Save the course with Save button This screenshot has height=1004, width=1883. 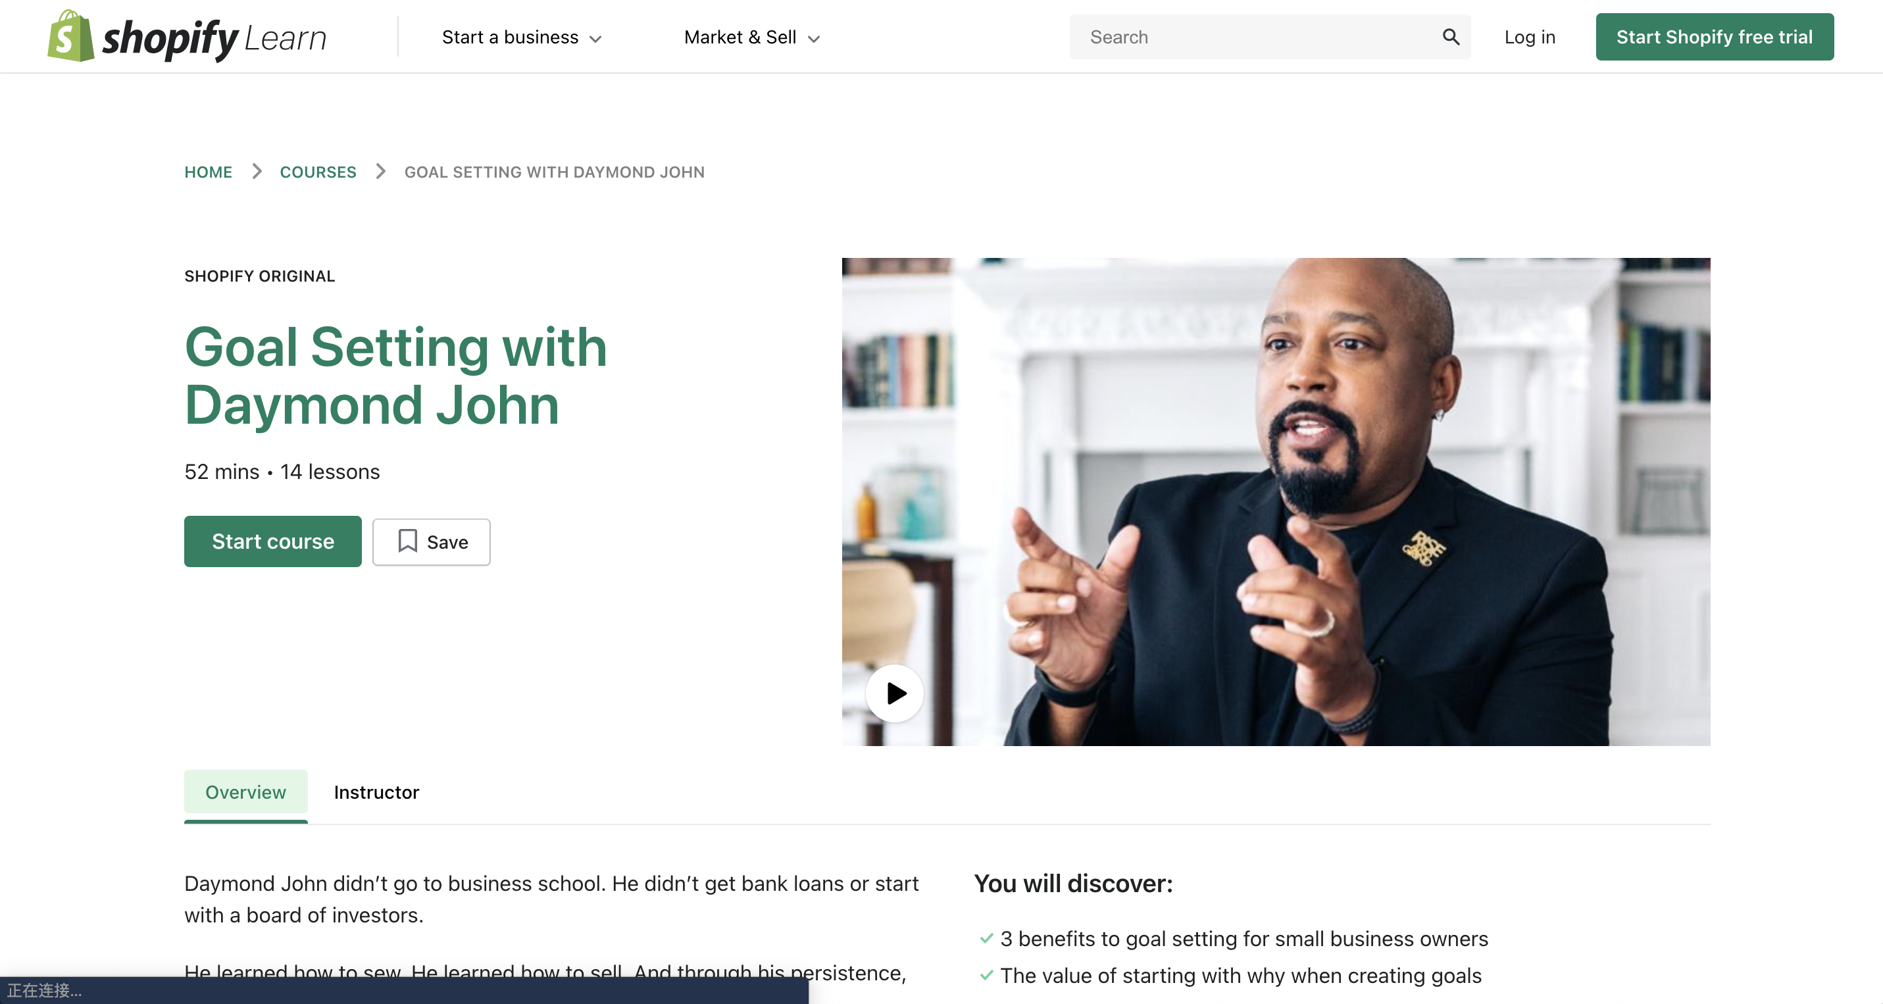tap(432, 541)
